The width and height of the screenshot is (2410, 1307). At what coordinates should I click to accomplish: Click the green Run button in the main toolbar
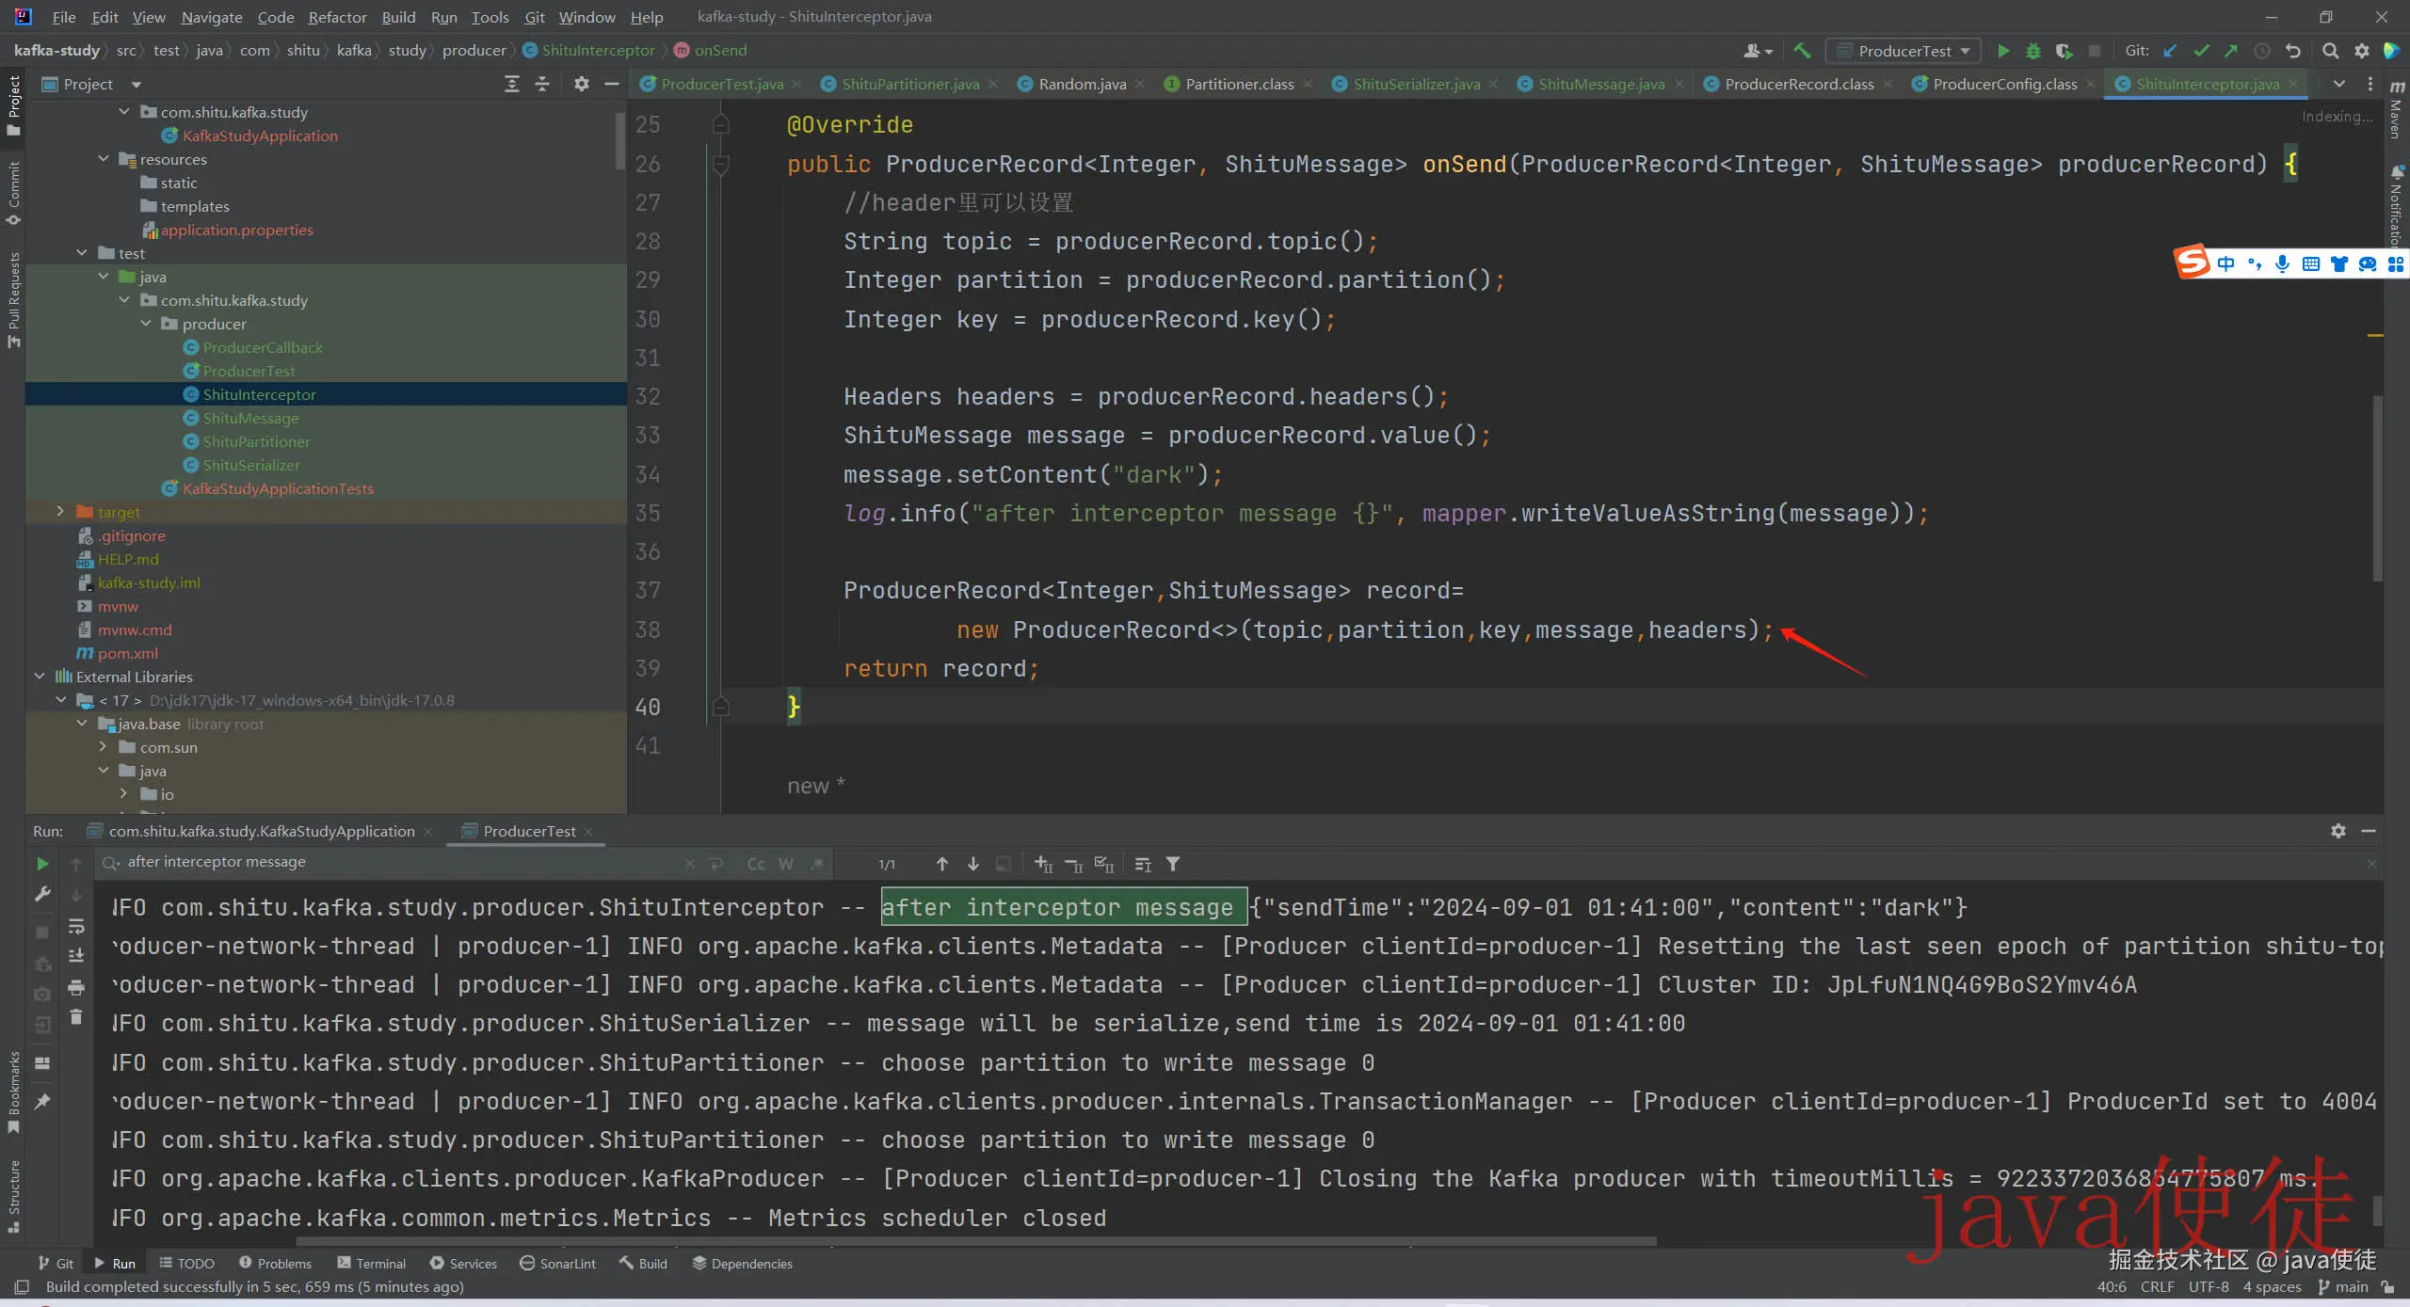pyautogui.click(x=2003, y=51)
